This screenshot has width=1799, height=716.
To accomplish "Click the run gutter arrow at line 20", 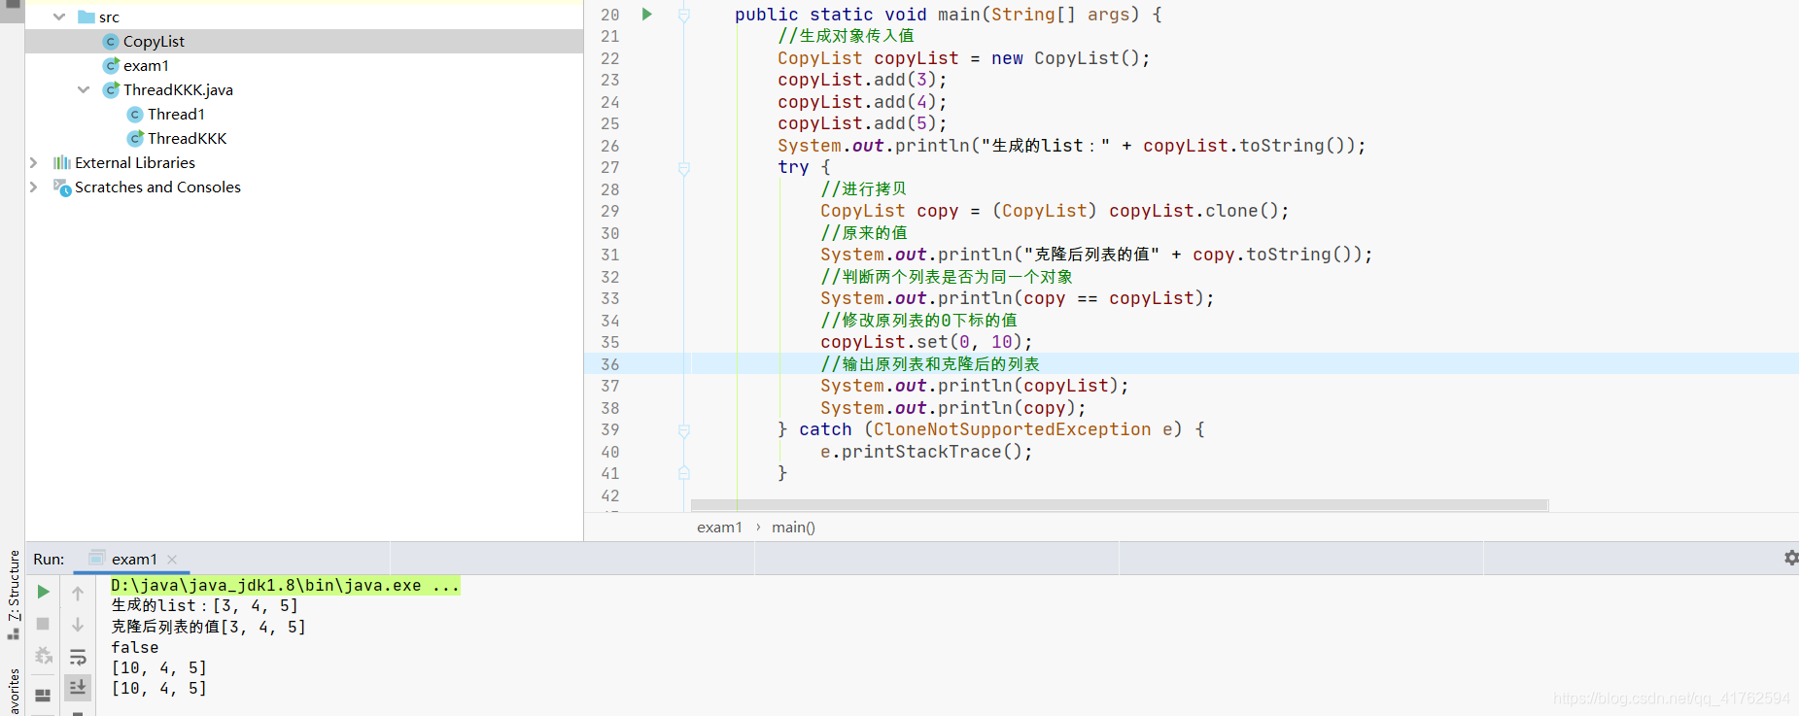I will pos(646,14).
